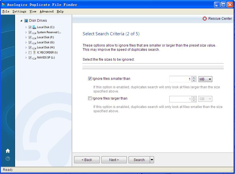Open the Search button dropdown arrow

point(152,160)
